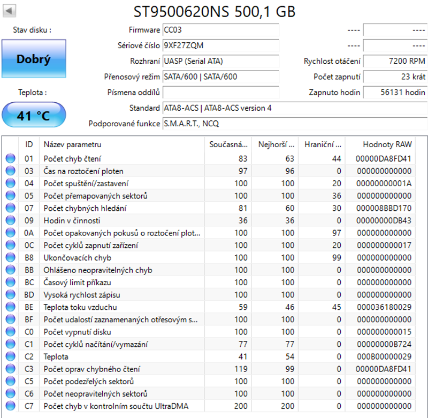Click the status orb for Teplota toku vzduchu
Viewport: 428px width, 418px height.
10,307
